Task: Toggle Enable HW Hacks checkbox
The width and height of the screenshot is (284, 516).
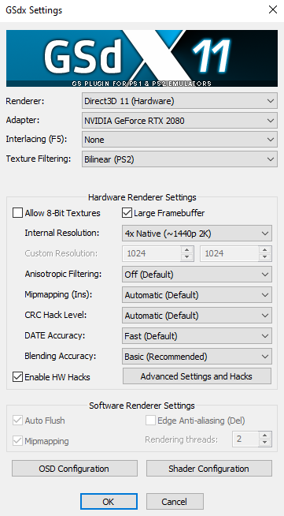Action: (x=17, y=377)
